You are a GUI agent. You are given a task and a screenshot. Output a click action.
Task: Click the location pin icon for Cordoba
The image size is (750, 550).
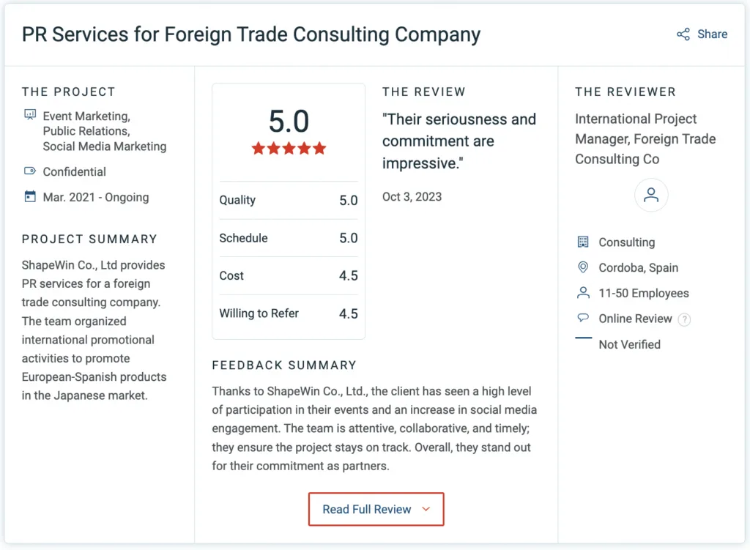(x=583, y=267)
